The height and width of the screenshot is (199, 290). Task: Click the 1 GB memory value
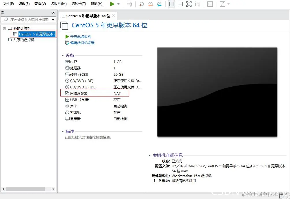(118, 62)
